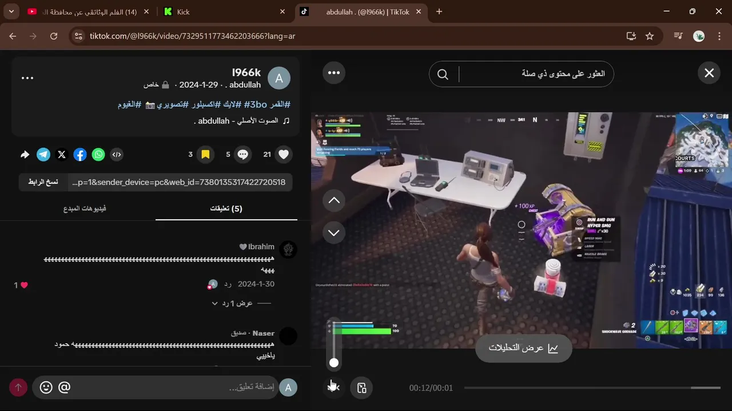Go back in browser history
Screen dimensions: 732x411
tap(13, 36)
